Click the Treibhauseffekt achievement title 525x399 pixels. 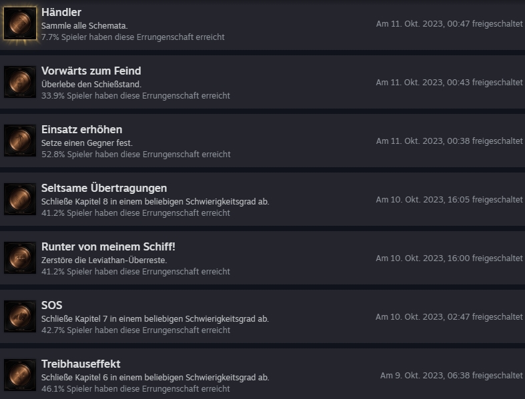[x=81, y=364]
